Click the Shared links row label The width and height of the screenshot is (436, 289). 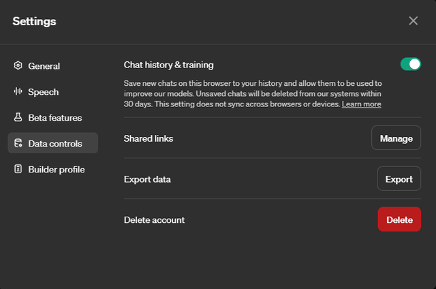(149, 138)
